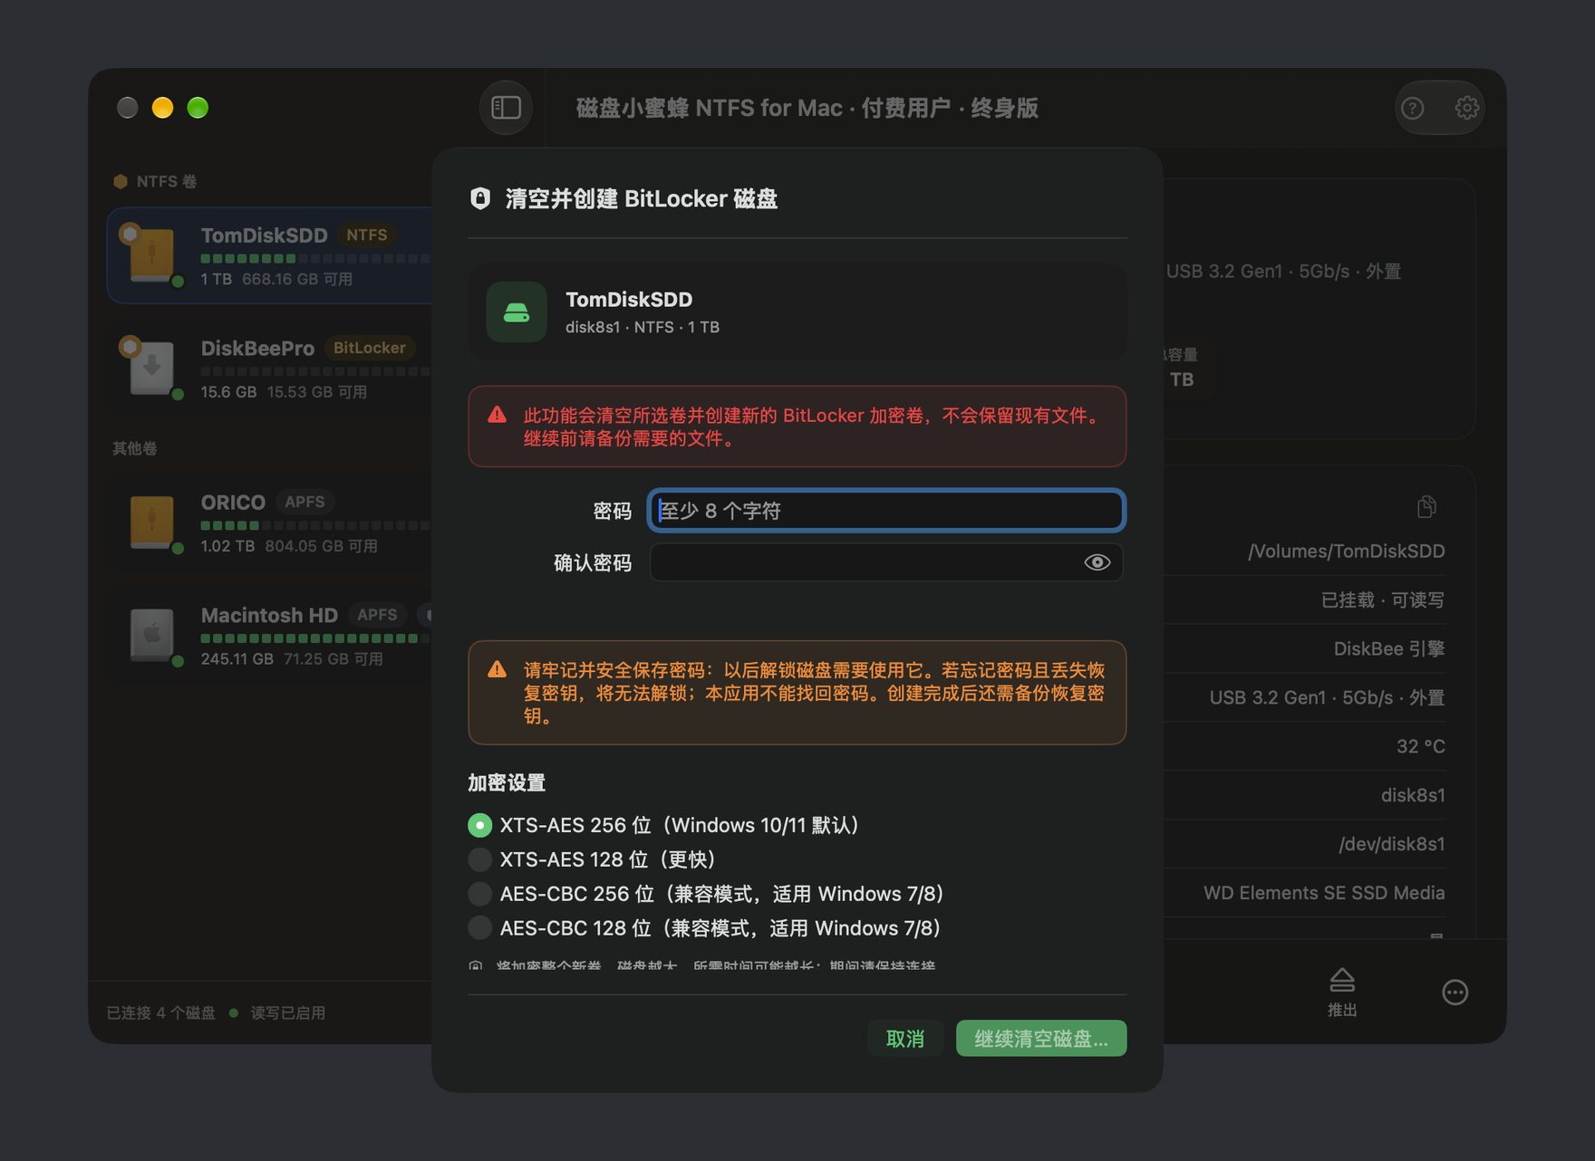Screen dimensions: 1595x1161
Task: Click the Macintosh HD drive icon
Action: point(151,635)
